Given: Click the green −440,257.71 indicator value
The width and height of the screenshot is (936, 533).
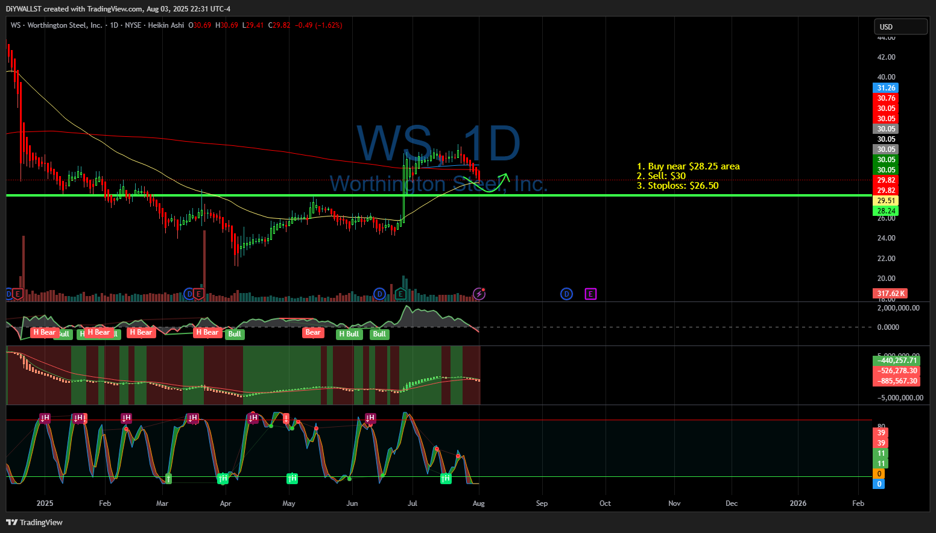Looking at the screenshot, I should pyautogui.click(x=896, y=361).
